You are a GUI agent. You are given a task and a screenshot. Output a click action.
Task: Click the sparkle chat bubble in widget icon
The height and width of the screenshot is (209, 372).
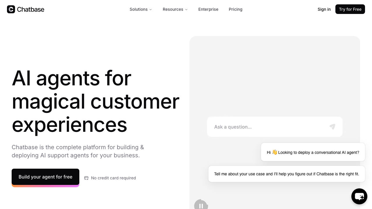pyautogui.click(x=359, y=196)
